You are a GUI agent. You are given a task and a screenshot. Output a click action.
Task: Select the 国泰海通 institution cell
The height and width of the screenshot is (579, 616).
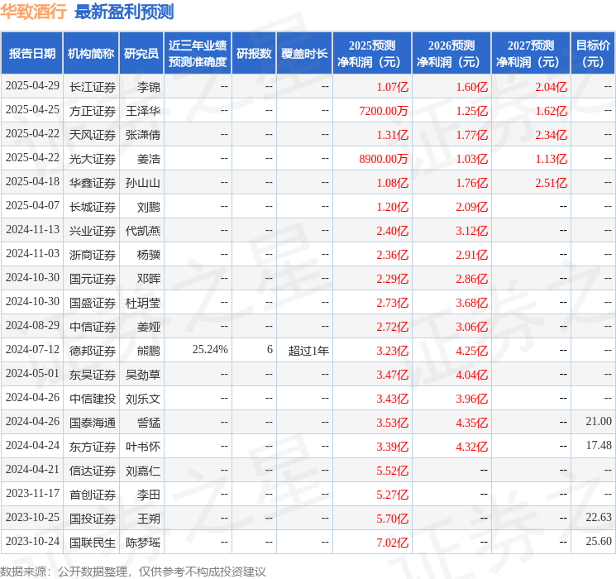pos(93,423)
